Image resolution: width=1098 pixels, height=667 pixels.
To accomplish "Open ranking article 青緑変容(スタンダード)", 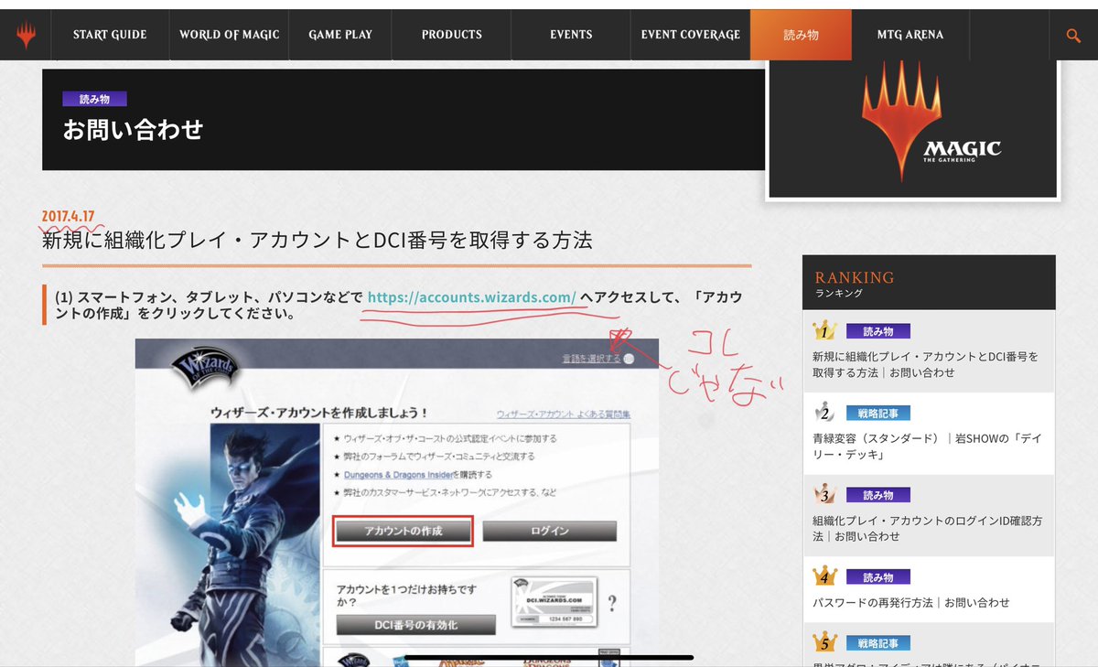I will (927, 446).
